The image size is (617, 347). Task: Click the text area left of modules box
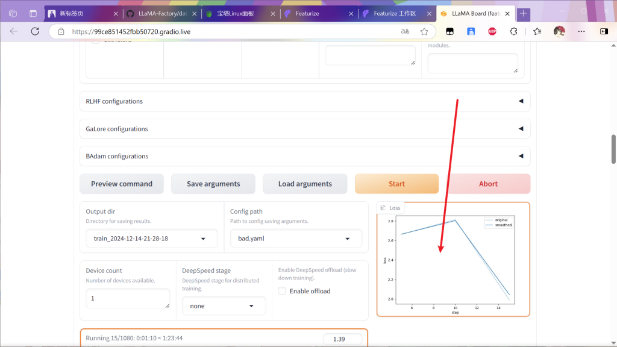pyautogui.click(x=370, y=55)
